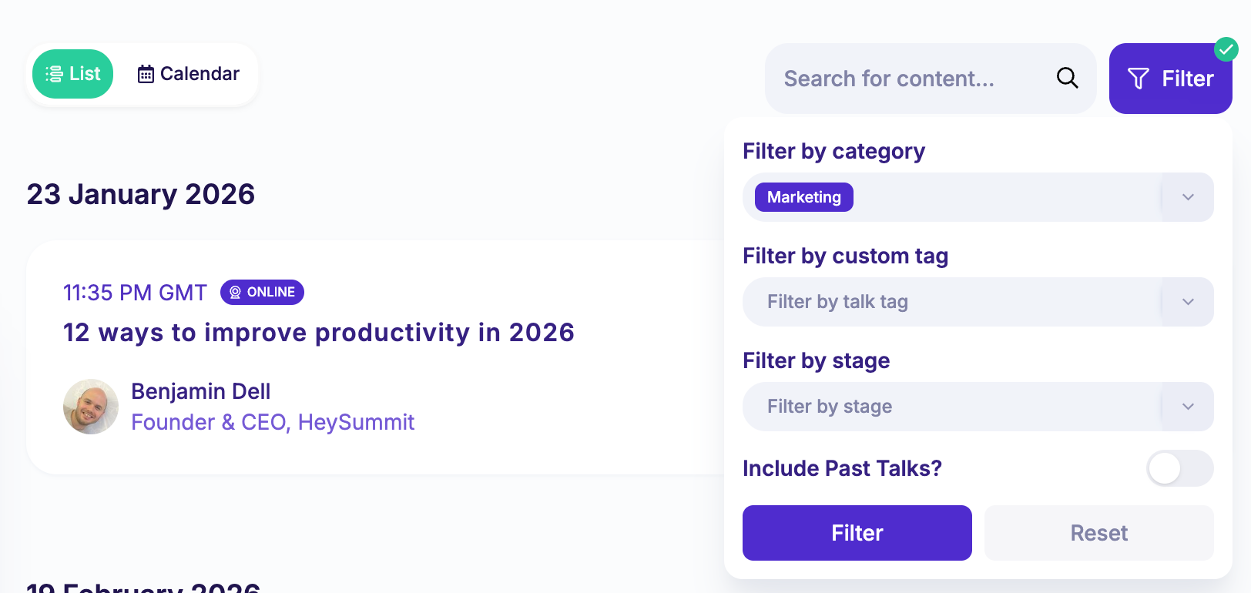Click the calendar icon beside Calendar
This screenshot has width=1251, height=593.
(146, 75)
